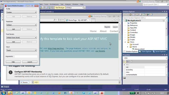Click the http://asp.net/mvc link
Image resolution: width=169 pixels, height=95 pixels.
click(x=56, y=49)
